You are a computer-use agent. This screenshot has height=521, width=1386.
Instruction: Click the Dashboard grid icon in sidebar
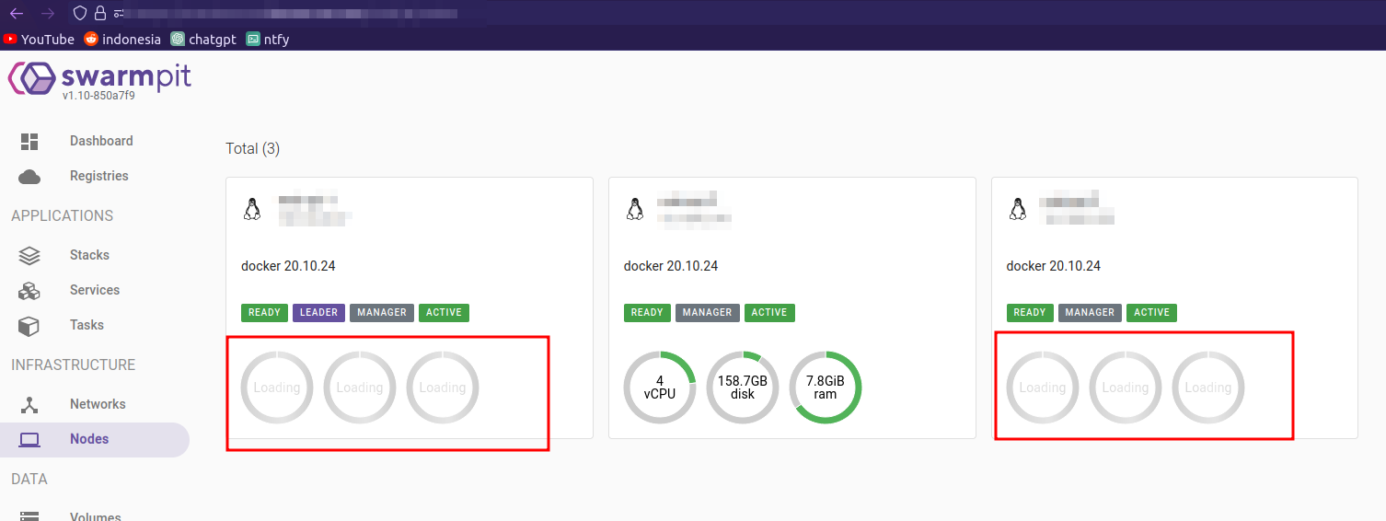point(29,141)
